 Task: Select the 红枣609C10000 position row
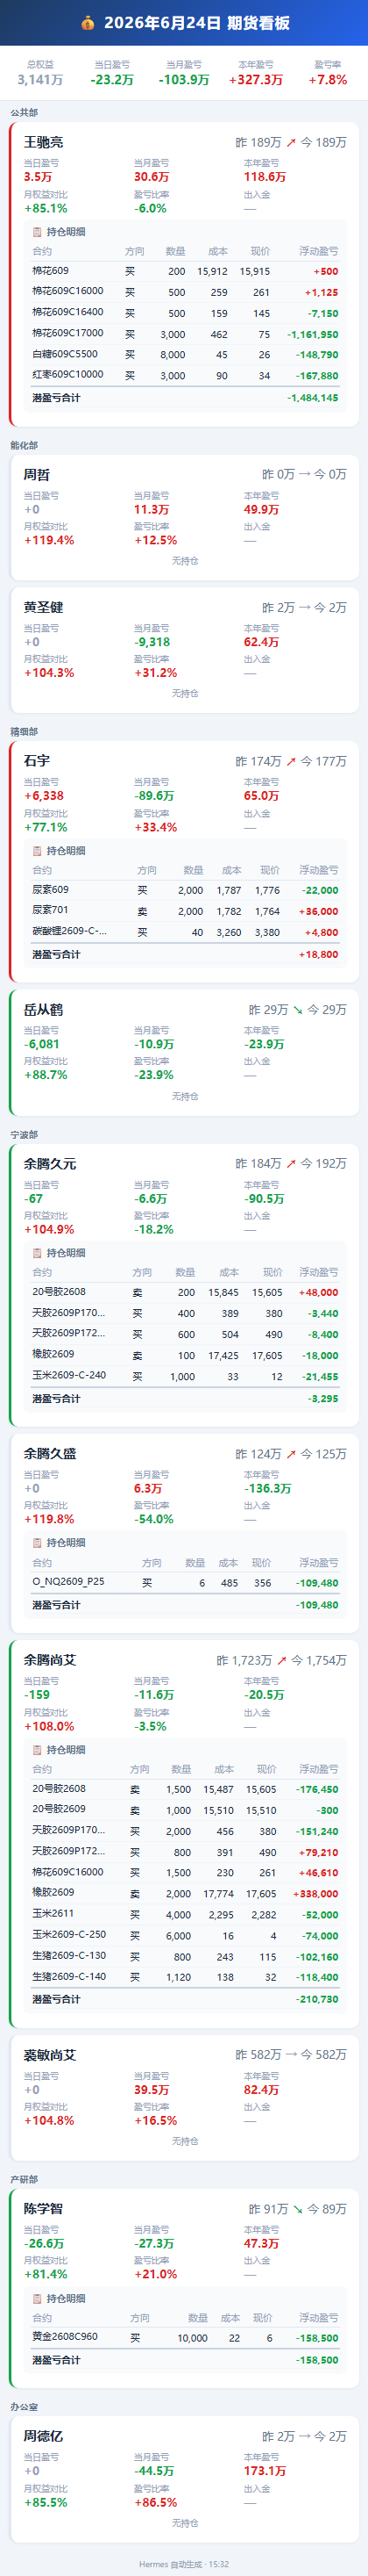coord(186,376)
